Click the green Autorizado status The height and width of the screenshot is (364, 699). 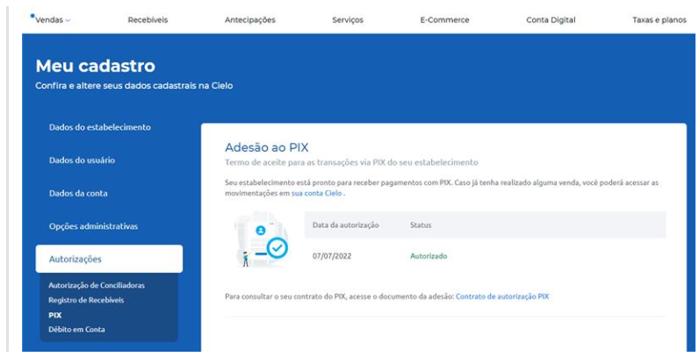tap(429, 256)
